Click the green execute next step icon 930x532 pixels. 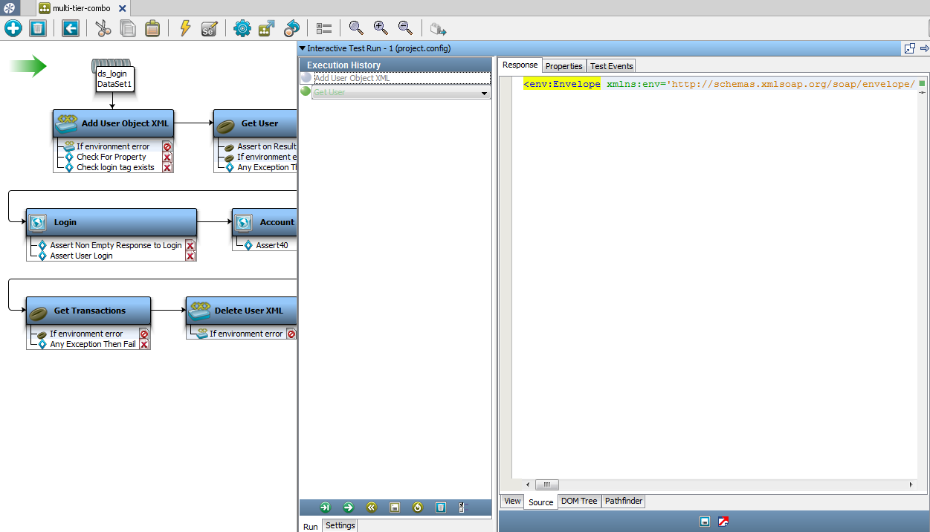click(325, 507)
